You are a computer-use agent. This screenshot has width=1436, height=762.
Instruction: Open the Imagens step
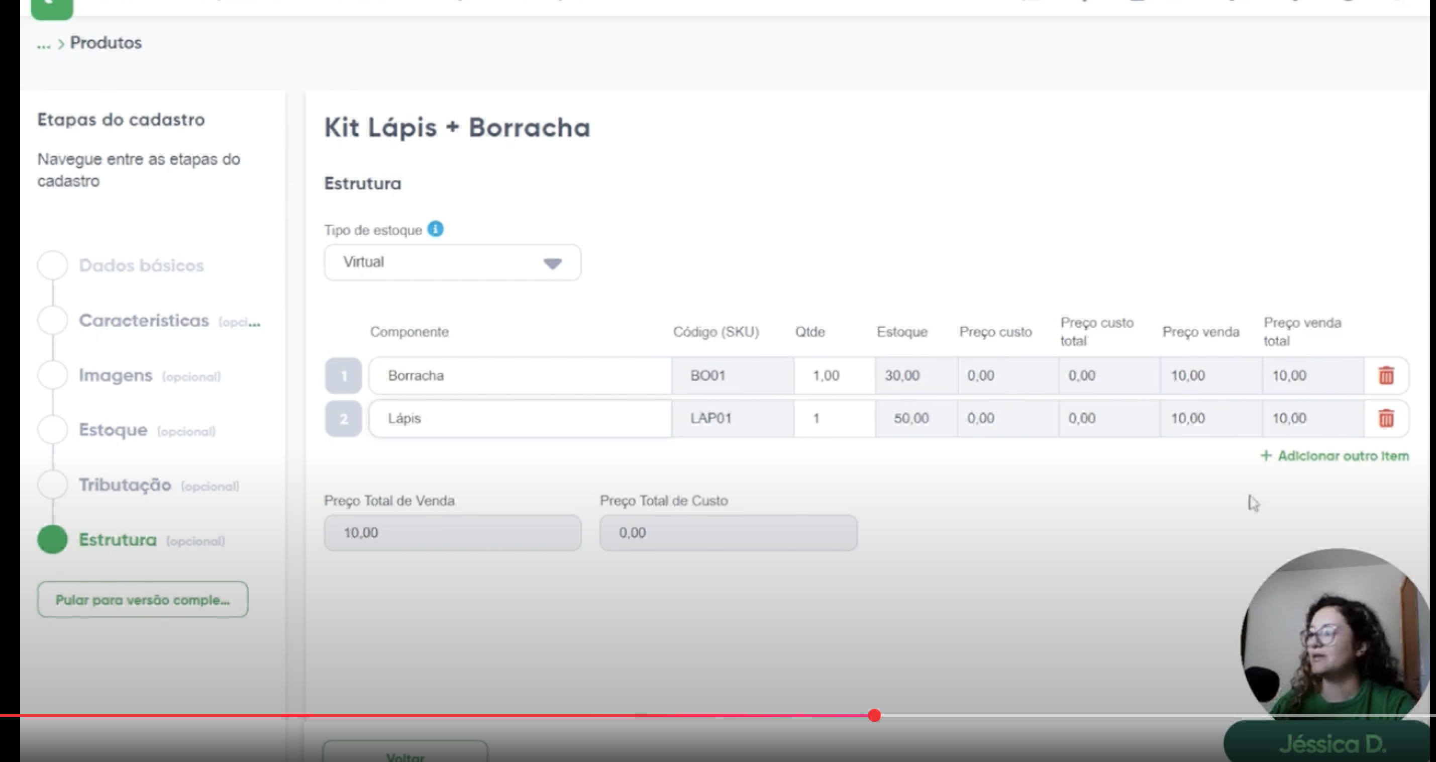click(x=116, y=375)
